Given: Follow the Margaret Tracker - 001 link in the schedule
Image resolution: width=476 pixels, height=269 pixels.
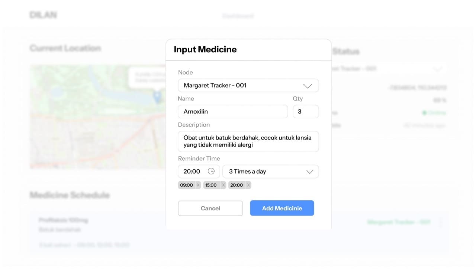Looking at the screenshot, I should coord(399,222).
